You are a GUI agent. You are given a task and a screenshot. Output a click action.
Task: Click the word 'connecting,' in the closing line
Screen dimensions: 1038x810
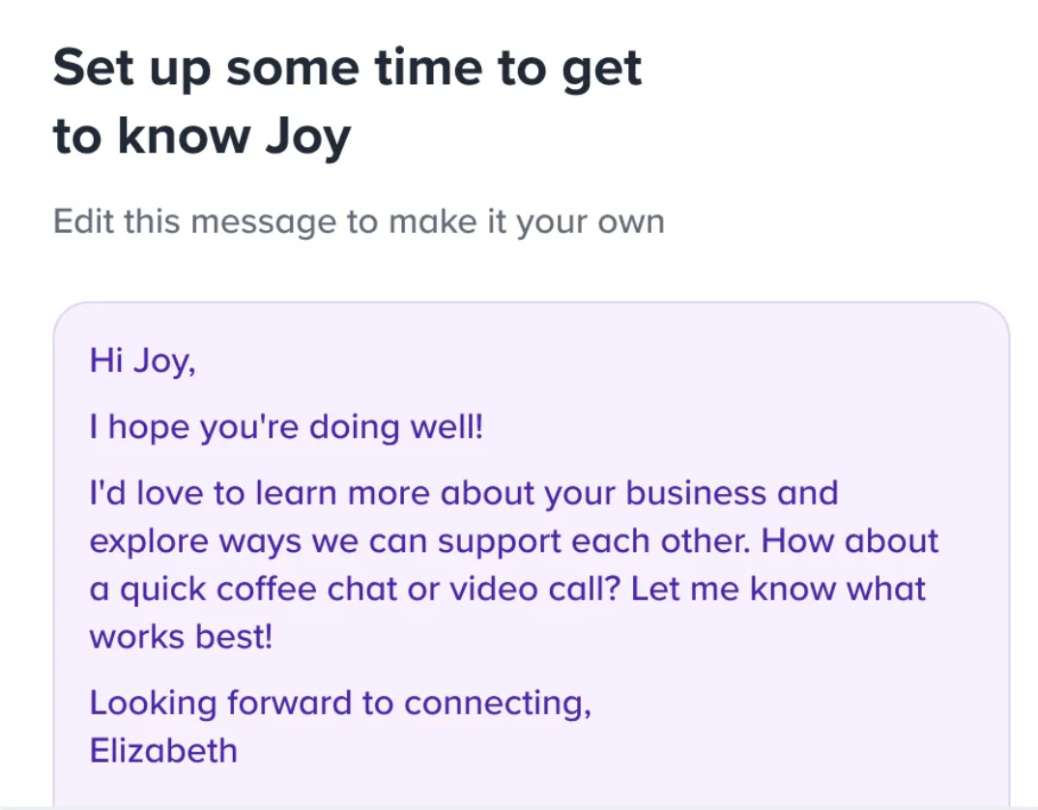click(x=498, y=704)
